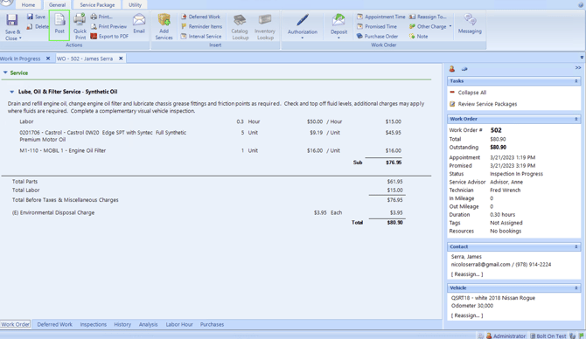Image resolution: width=586 pixels, height=339 pixels.
Task: Open the Messaging tool
Action: [x=470, y=24]
